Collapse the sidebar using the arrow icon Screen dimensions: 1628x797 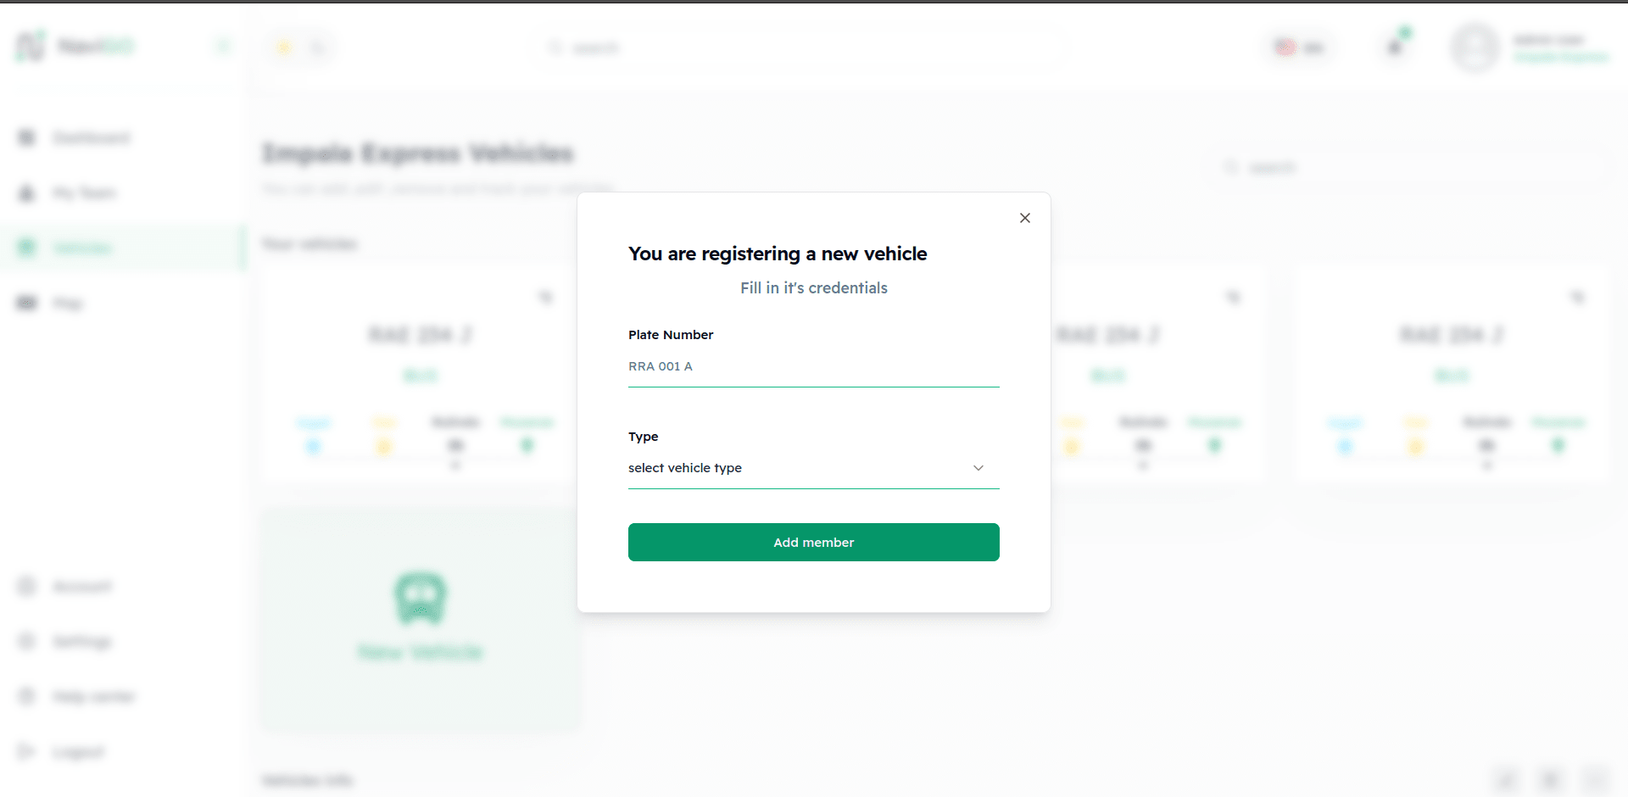tap(223, 46)
